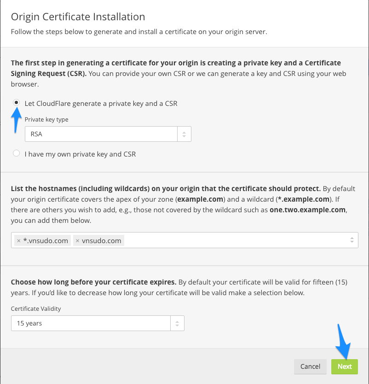Click the hostnames field to add another hostname
369x384 pixels.
[x=207, y=240]
